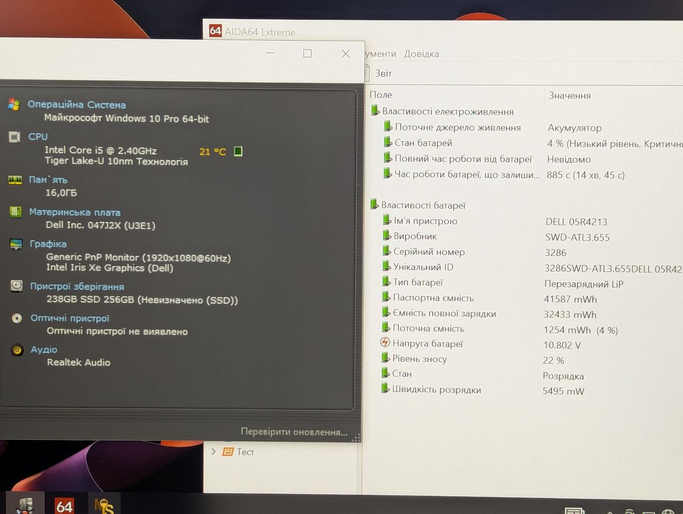
Task: Click the icon next to Швидкість розрядки
Action: tap(385, 388)
